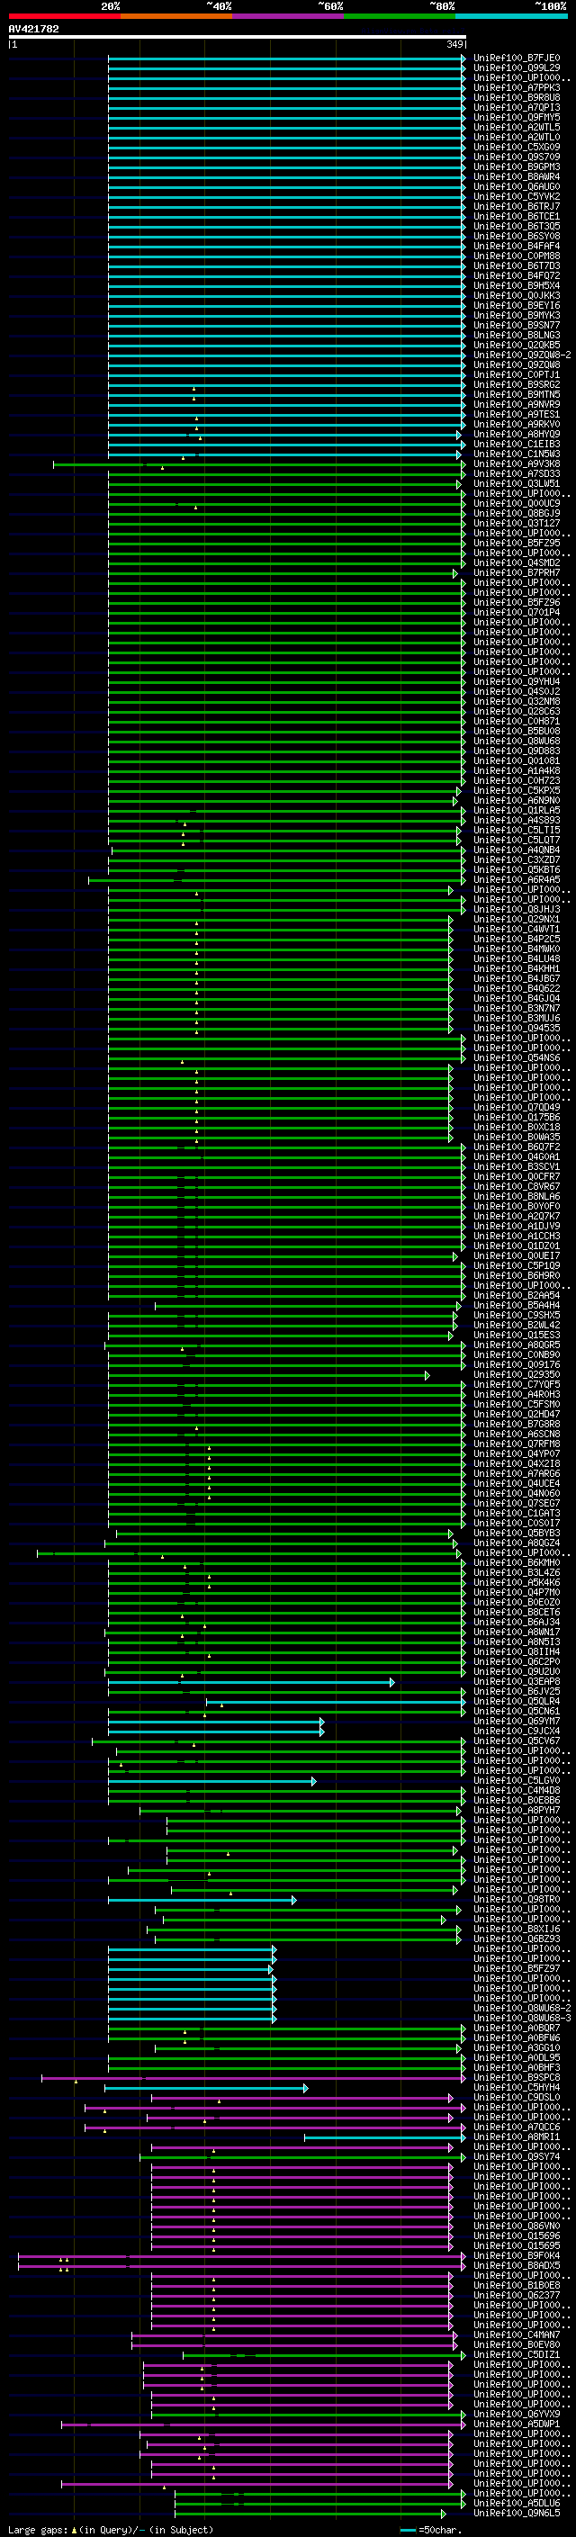
Task: Click the UniRef100_Q9YHU4 label
Action: (517, 681)
